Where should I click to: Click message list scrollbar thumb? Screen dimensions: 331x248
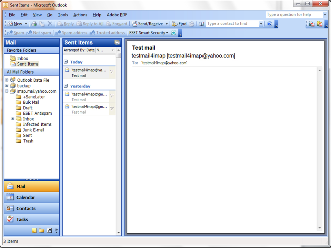118,55
